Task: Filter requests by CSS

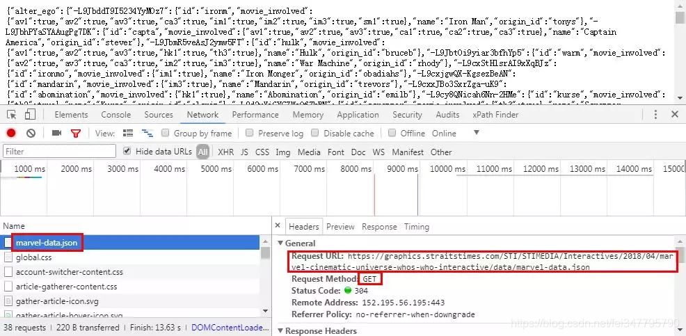Action: tap(262, 152)
